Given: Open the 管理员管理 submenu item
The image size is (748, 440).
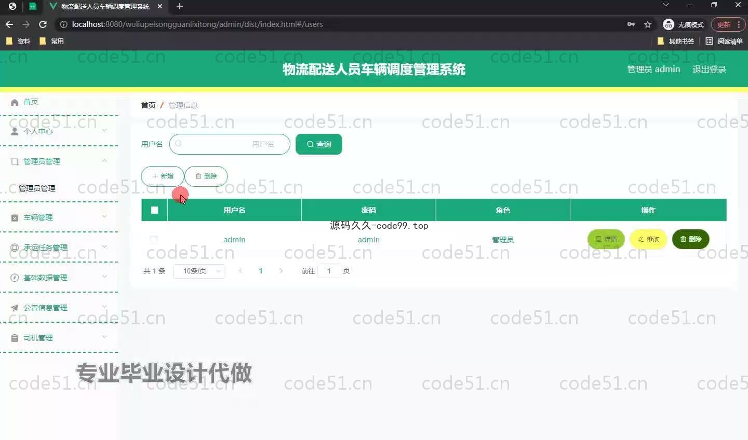Looking at the screenshot, I should 37,188.
